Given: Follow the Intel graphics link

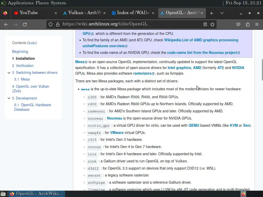Looking at the screenshot, I should click(x=179, y=68).
